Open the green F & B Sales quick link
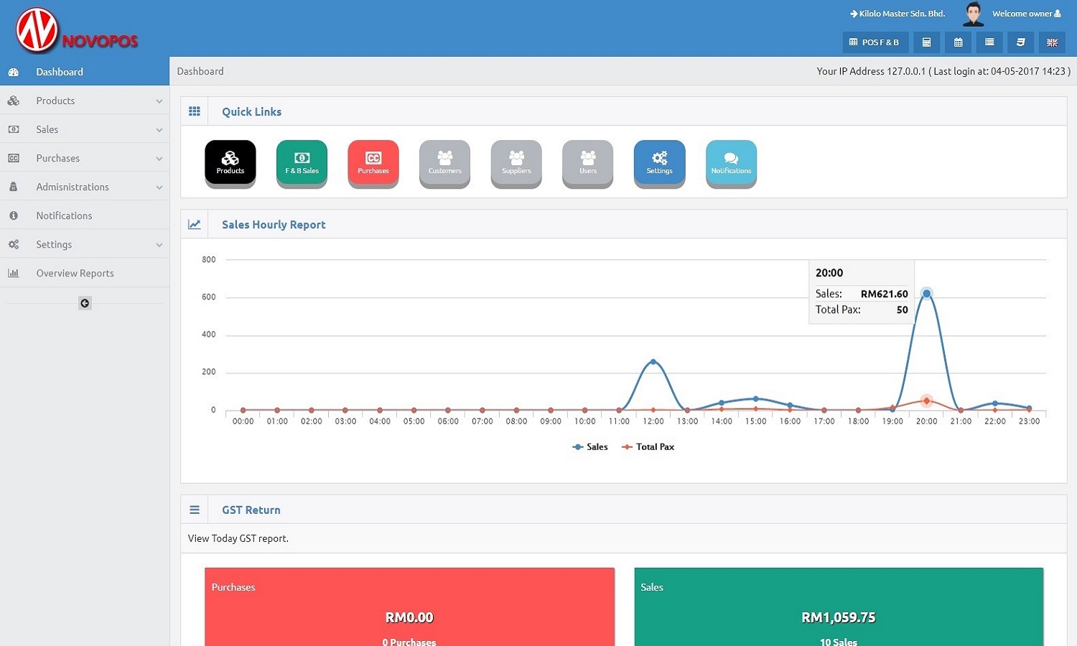1077x646 pixels. click(302, 162)
